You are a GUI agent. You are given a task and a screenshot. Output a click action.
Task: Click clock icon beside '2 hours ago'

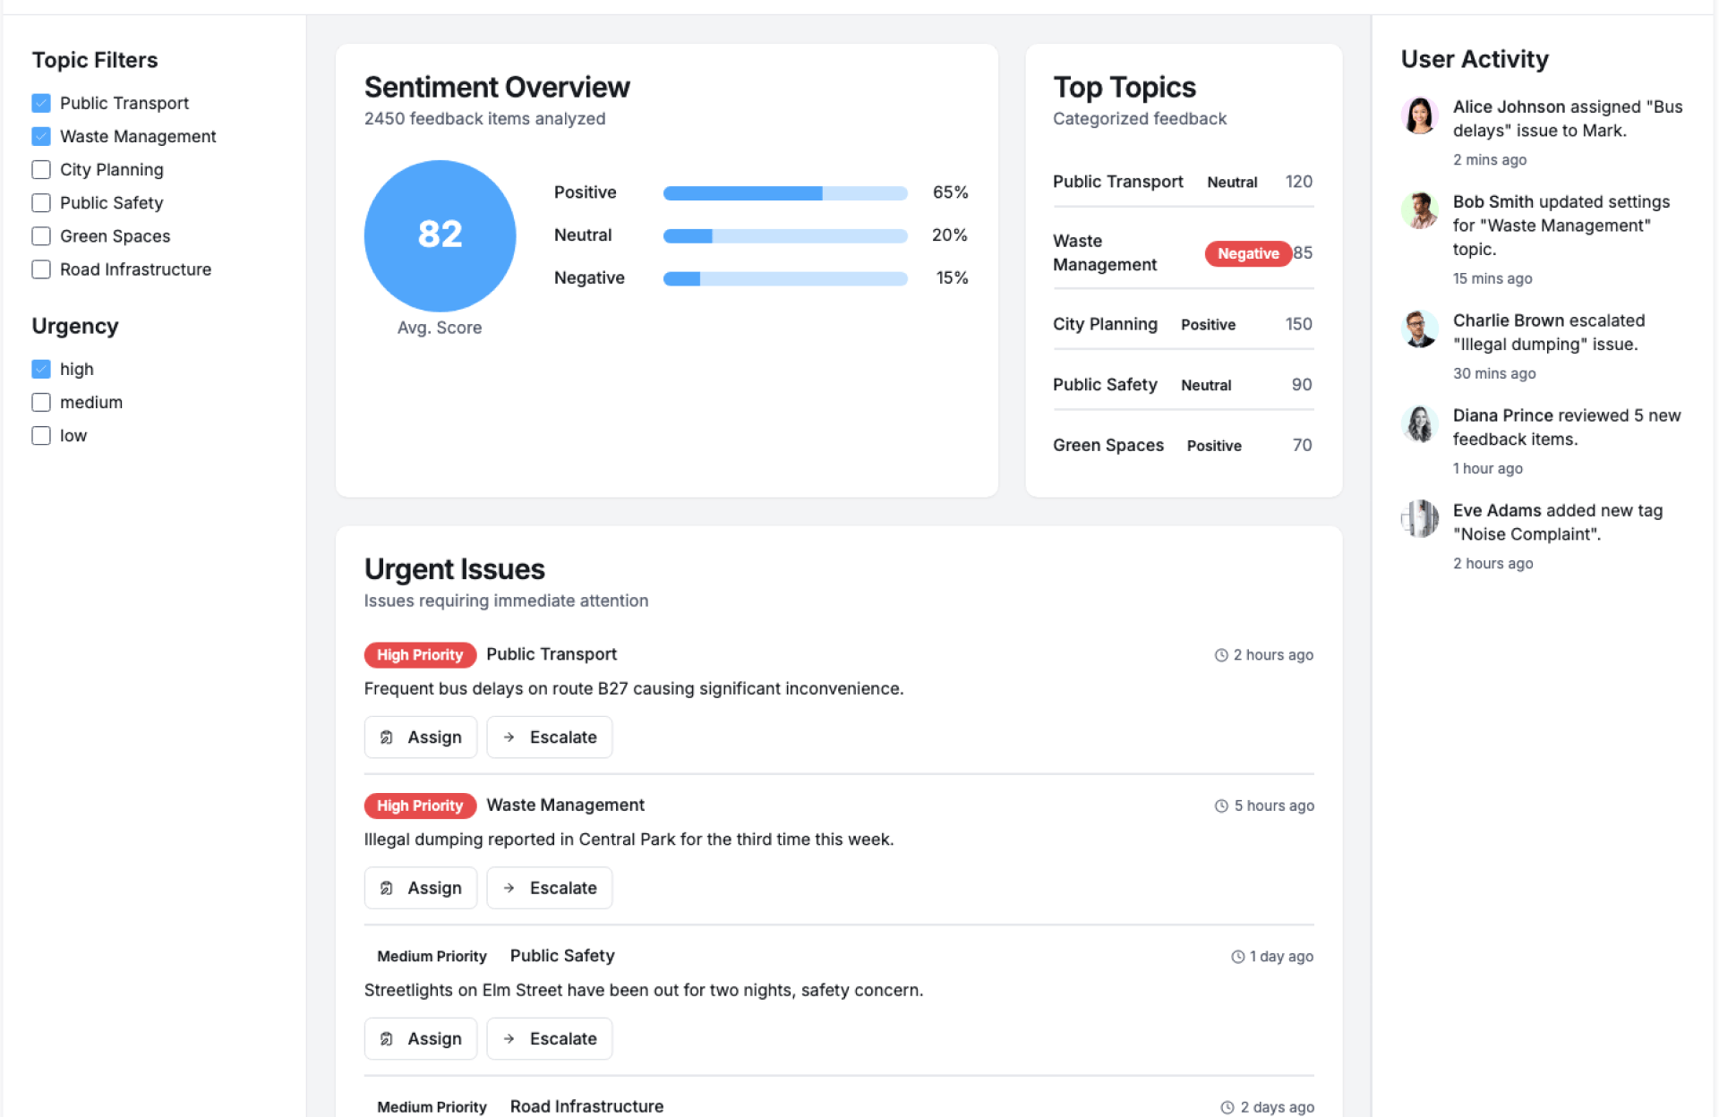click(1220, 655)
